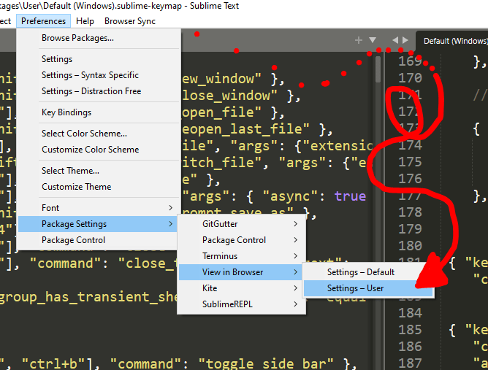The width and height of the screenshot is (488, 370).
Task: Click the scroll tabs right arrow
Action: tap(405, 40)
